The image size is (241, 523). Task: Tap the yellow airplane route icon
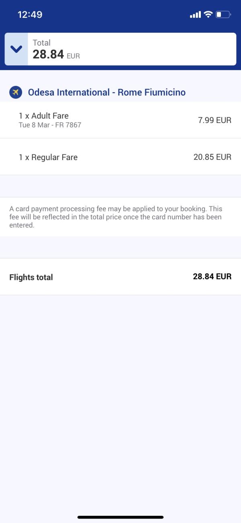tap(16, 92)
